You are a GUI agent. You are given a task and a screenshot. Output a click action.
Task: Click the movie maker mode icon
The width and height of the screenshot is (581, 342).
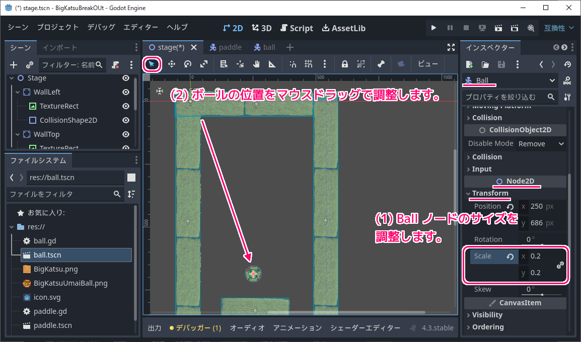pos(531,28)
